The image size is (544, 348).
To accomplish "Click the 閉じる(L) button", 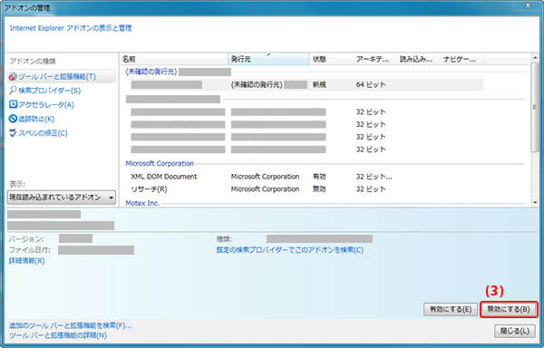I will point(514,331).
